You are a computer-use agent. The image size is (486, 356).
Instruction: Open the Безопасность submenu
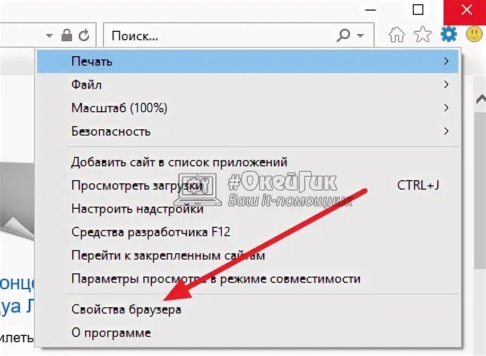coord(248,131)
